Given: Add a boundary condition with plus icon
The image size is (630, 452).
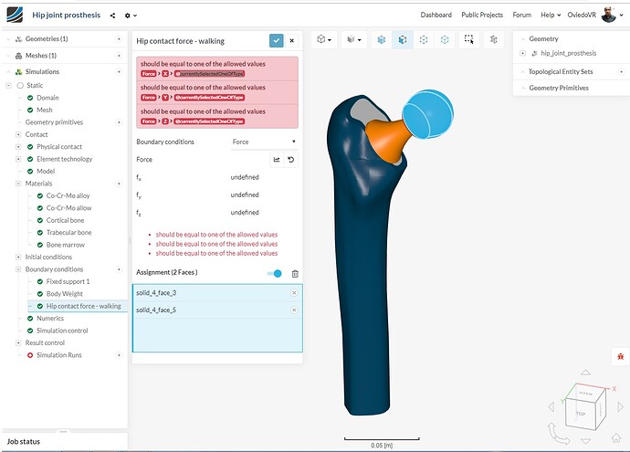Looking at the screenshot, I should [119, 269].
